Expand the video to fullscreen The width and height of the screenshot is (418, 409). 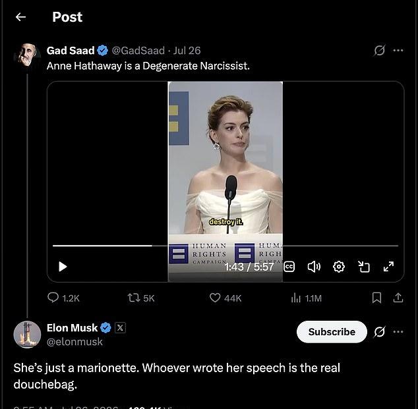pyautogui.click(x=388, y=267)
